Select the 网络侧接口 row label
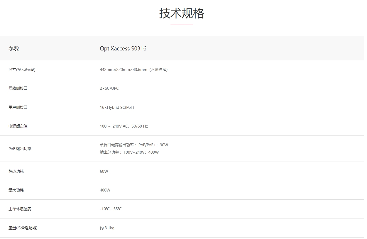Screen dimensions: 367x239 click(x=18, y=88)
